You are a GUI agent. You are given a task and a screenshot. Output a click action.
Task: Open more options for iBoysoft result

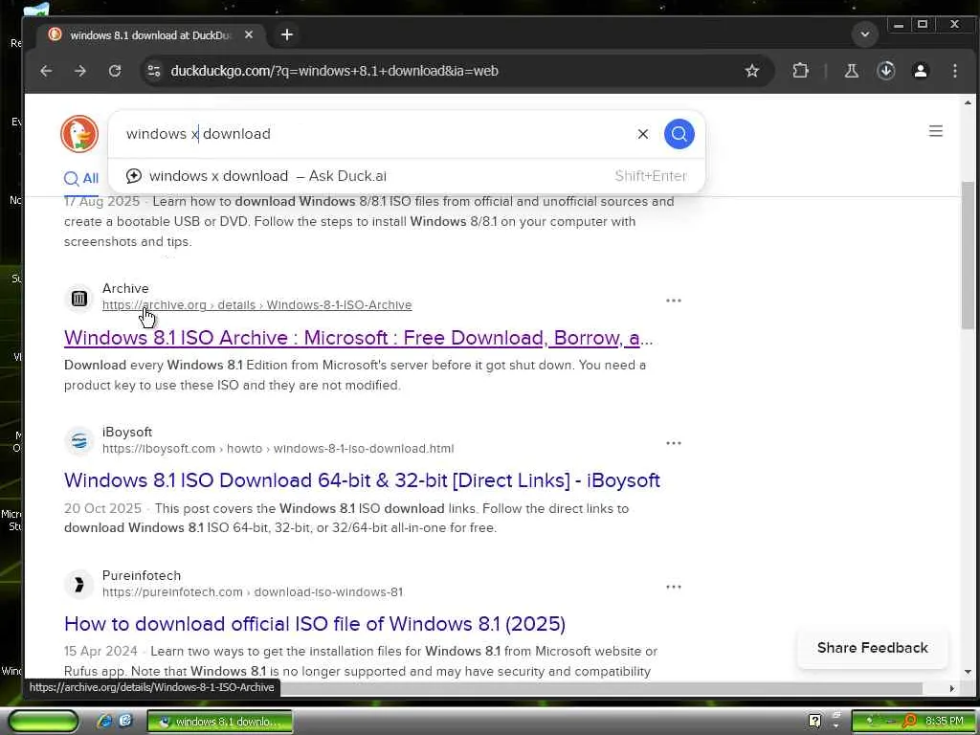click(x=673, y=443)
